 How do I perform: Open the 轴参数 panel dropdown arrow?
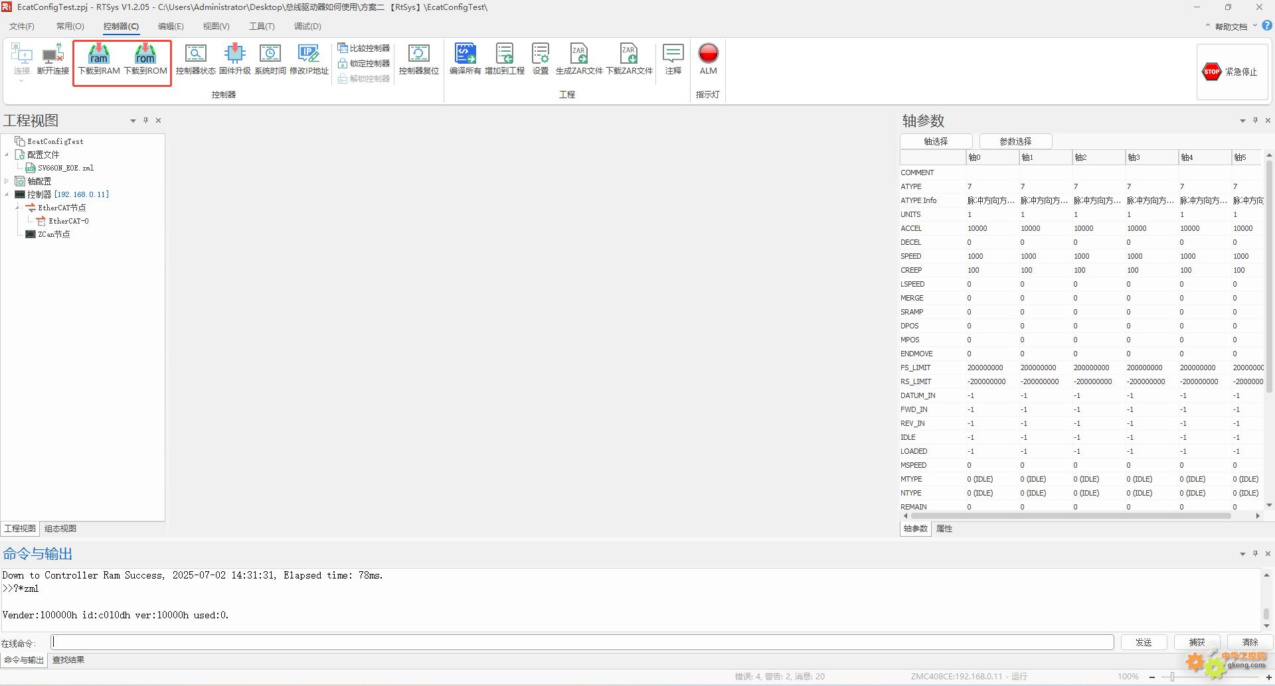(1242, 121)
